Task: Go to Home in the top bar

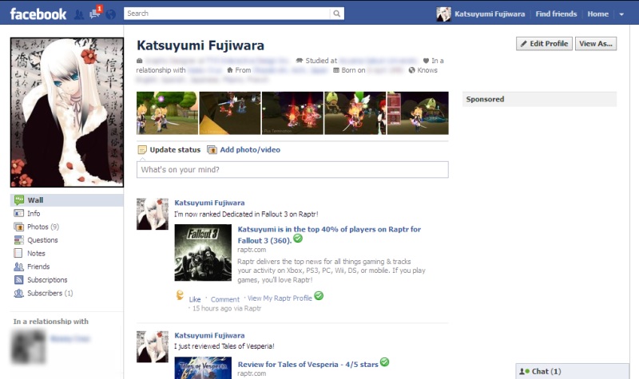Action: tap(597, 14)
